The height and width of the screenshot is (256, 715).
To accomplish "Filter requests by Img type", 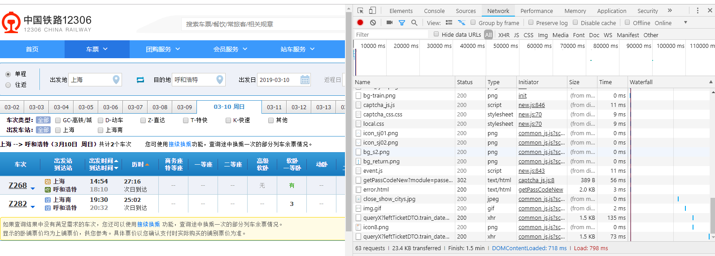I will tap(543, 35).
